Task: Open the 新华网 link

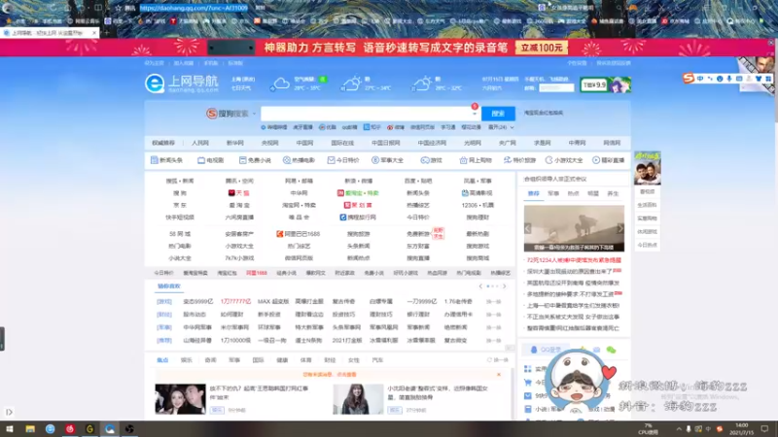Action: tap(234, 143)
